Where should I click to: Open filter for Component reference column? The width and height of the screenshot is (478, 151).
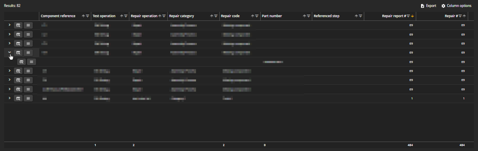click(x=88, y=16)
